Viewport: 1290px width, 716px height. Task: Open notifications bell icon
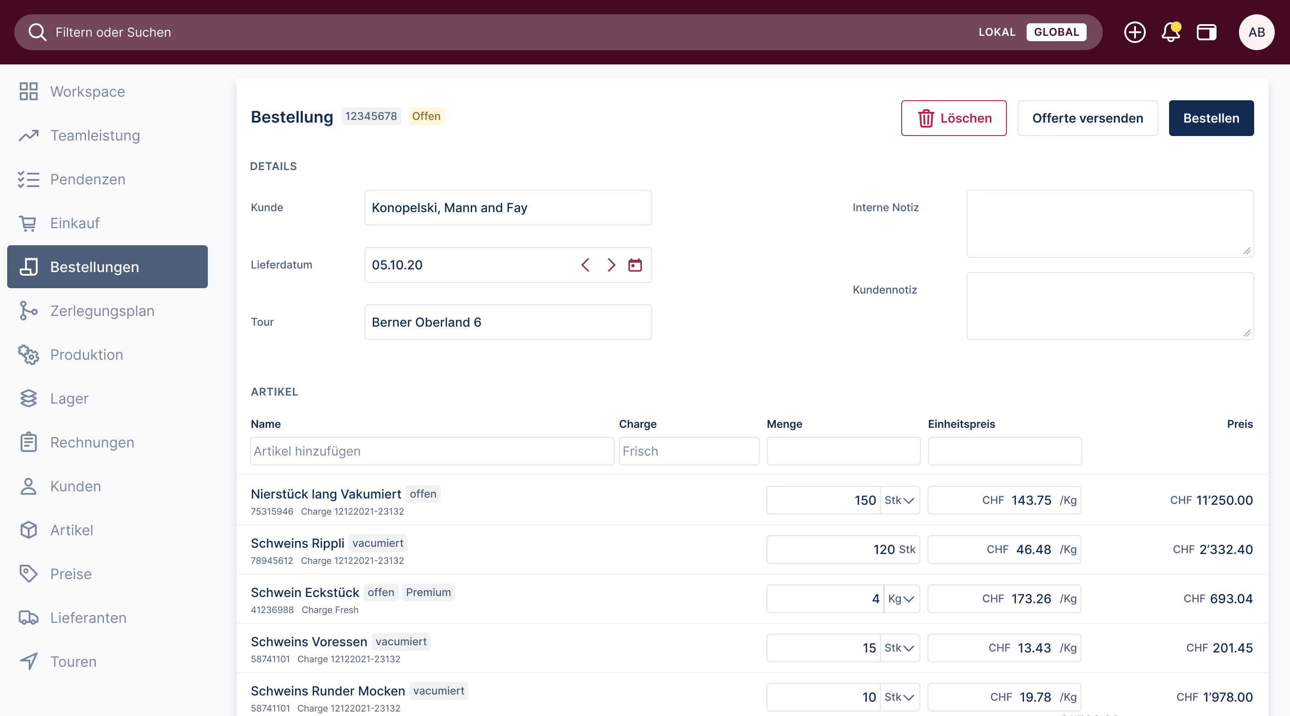point(1171,32)
